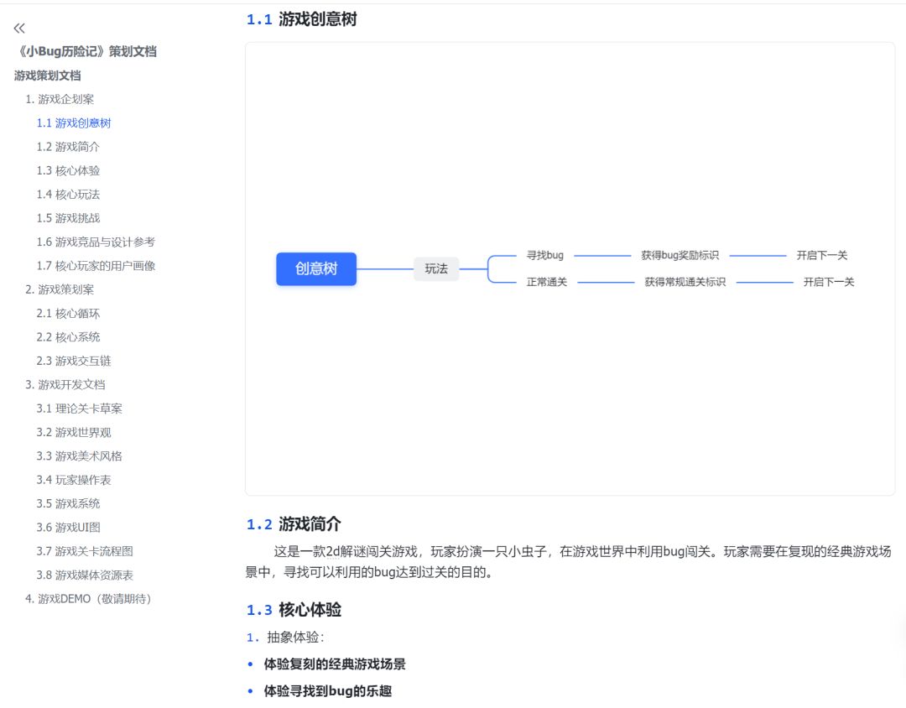Click the 寻找bug branch node
The height and width of the screenshot is (708, 906).
pyautogui.click(x=545, y=255)
